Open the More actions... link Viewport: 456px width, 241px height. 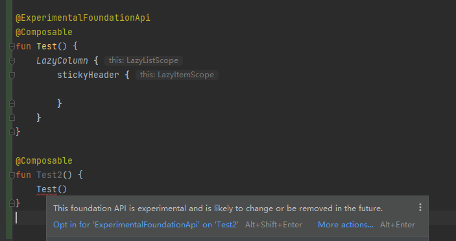tap(346, 225)
